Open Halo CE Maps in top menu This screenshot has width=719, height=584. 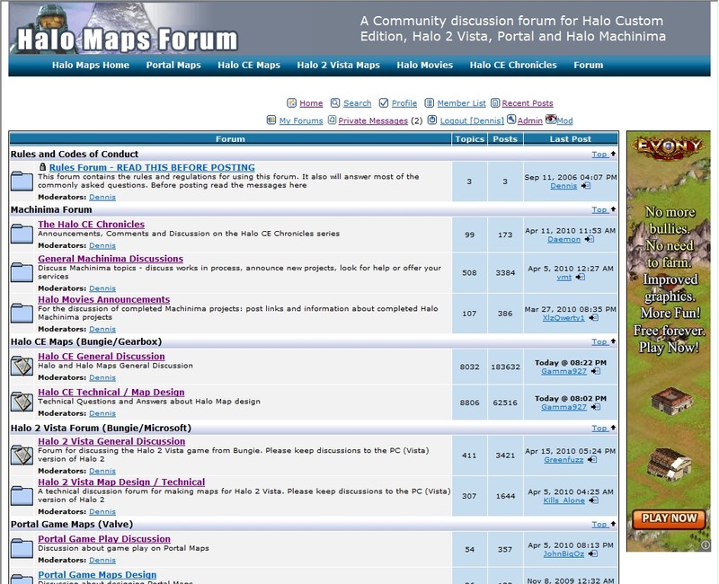click(x=249, y=65)
